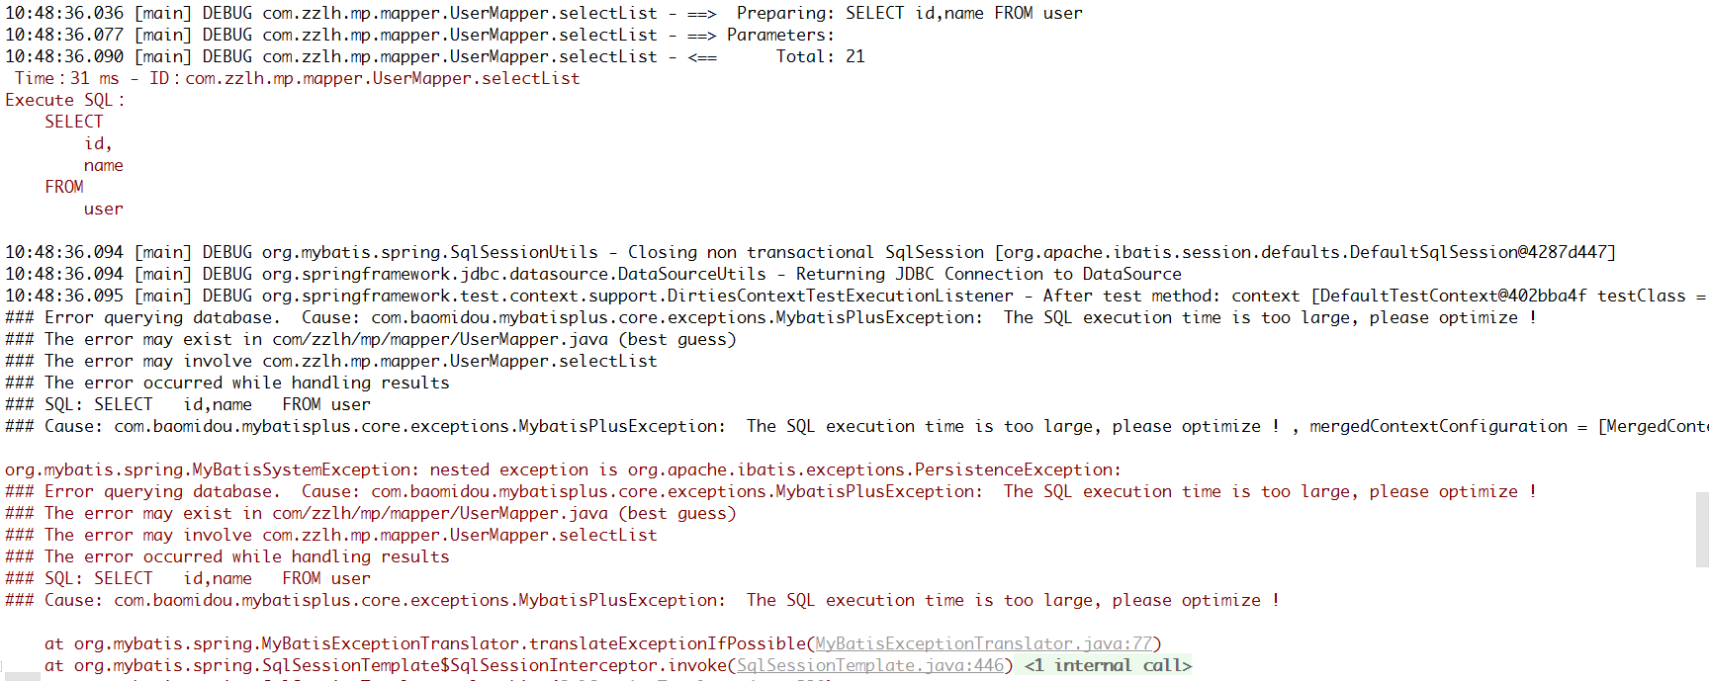Open the MyBatisExceptionTranslator.java:77 source link

tap(983, 643)
